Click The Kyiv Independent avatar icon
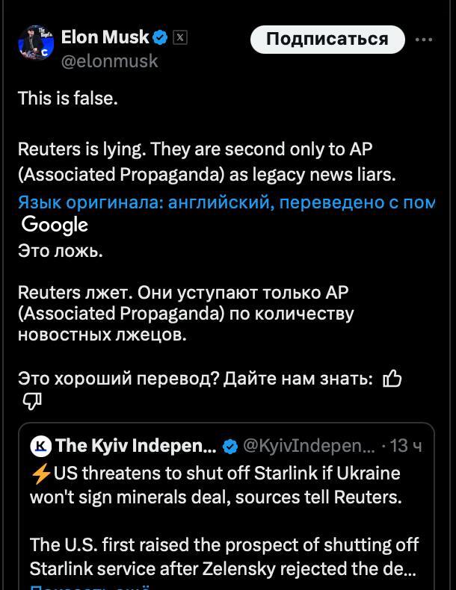The image size is (456, 590). coord(41,446)
